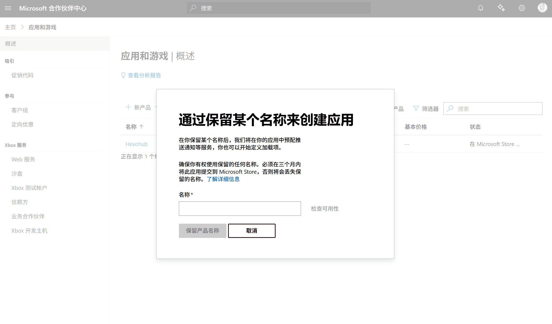Sort by name using the arrow
The height and width of the screenshot is (324, 552).
coord(141,126)
